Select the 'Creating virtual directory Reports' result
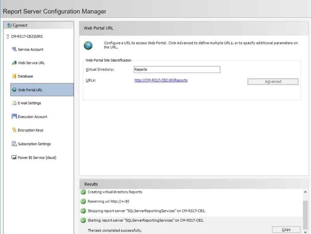The height and width of the screenshot is (234, 312). [115, 192]
